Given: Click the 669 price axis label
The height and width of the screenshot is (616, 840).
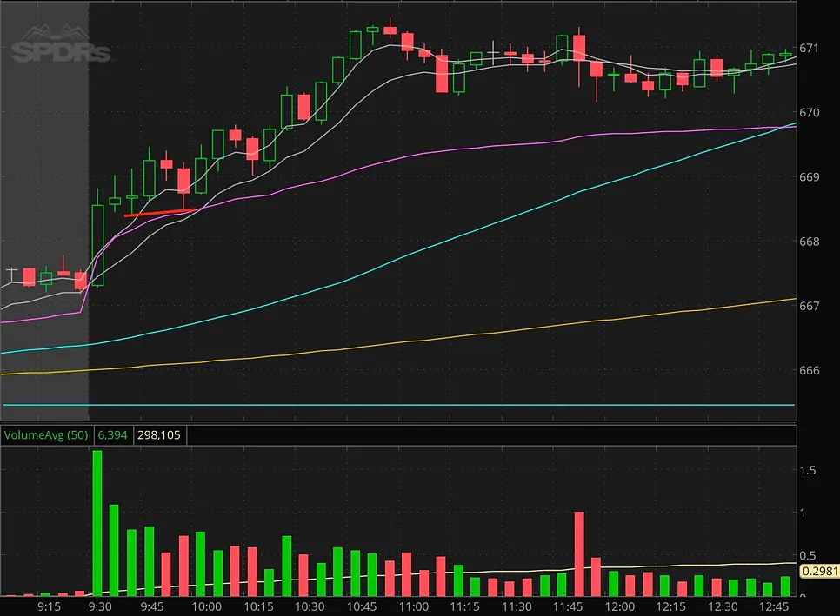Looking at the screenshot, I should (x=809, y=176).
